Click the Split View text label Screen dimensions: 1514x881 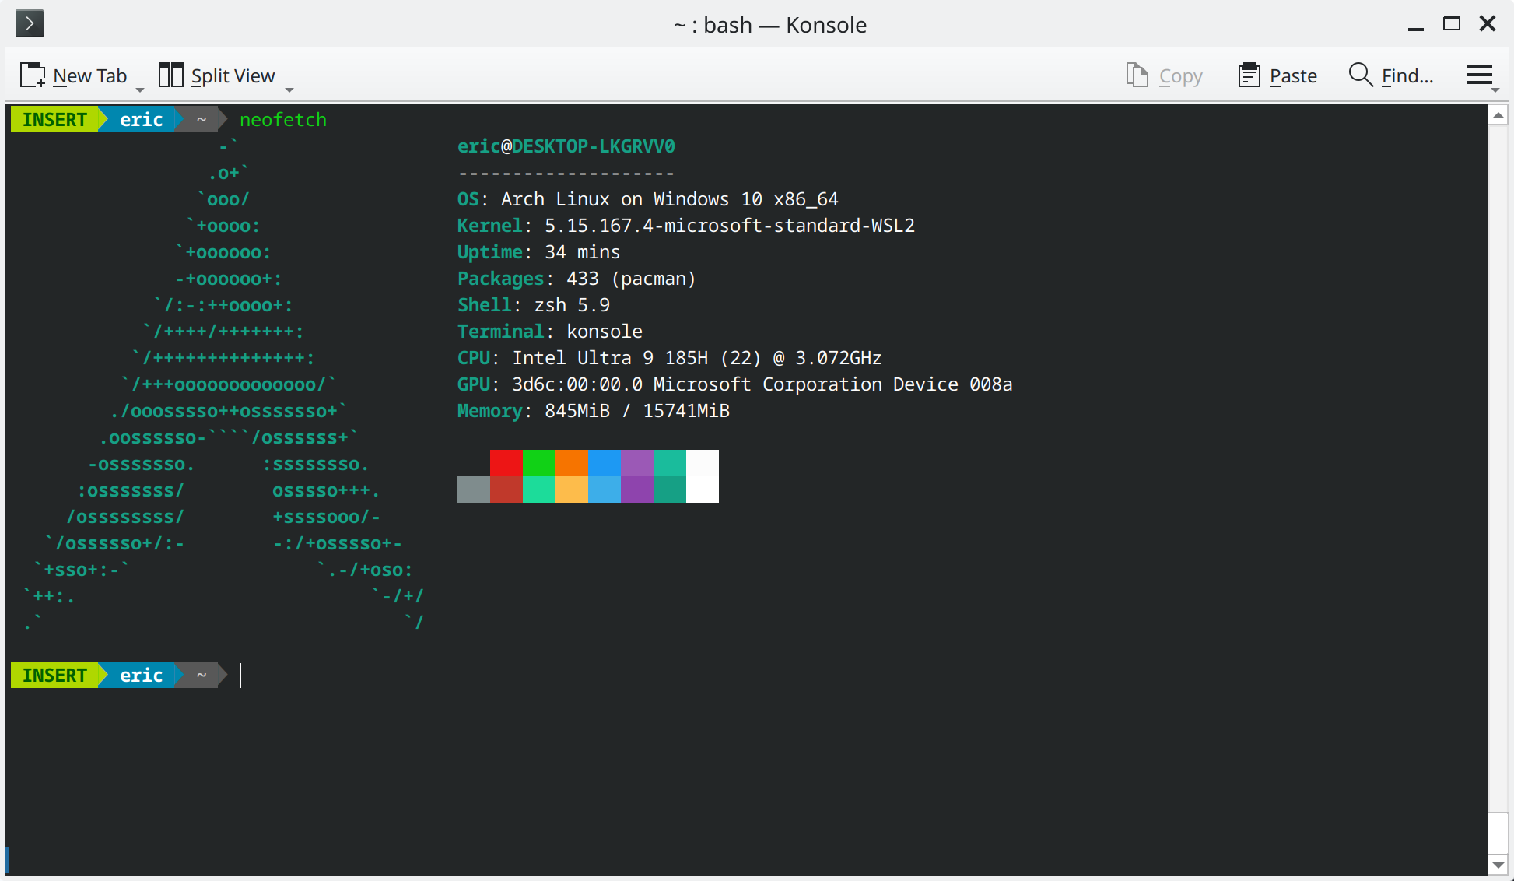coord(233,76)
